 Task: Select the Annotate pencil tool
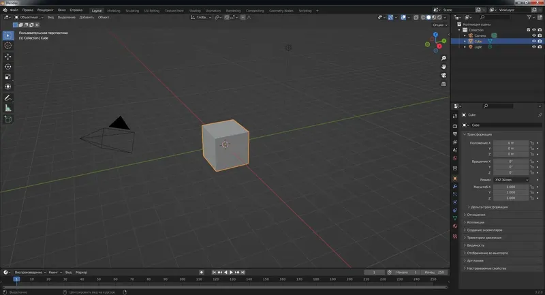pos(8,98)
